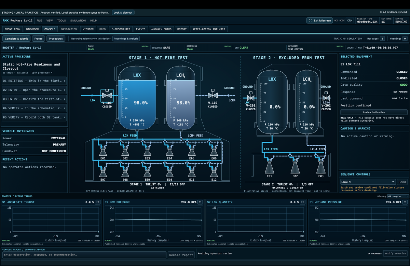This screenshot has height=266, width=410.
Task: Click Review indication button
Action: tap(374, 112)
